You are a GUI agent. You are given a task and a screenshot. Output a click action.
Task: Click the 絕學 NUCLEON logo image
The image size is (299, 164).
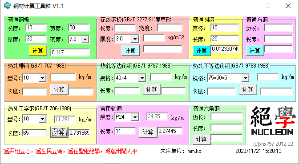[272, 121]
